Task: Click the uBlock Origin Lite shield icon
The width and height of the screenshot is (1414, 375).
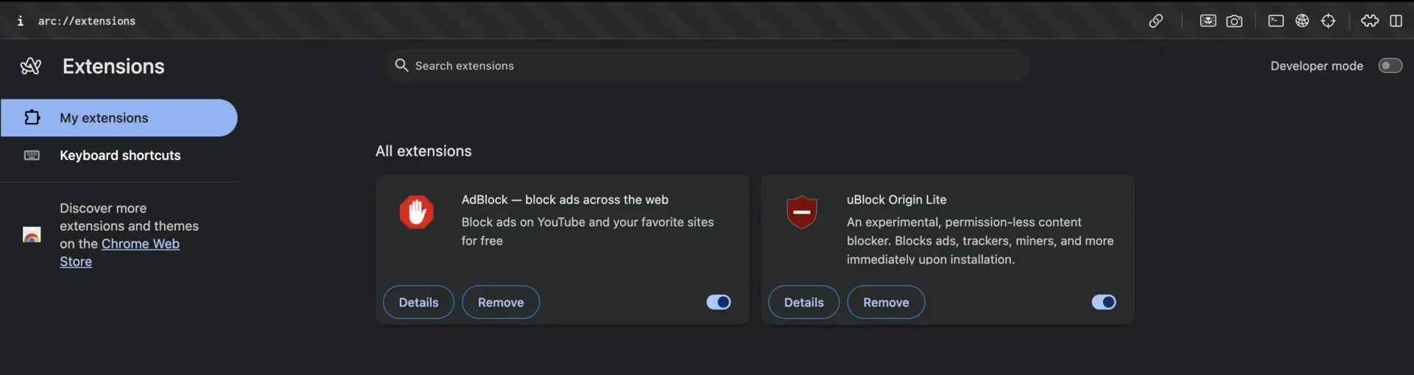Action: [802, 212]
